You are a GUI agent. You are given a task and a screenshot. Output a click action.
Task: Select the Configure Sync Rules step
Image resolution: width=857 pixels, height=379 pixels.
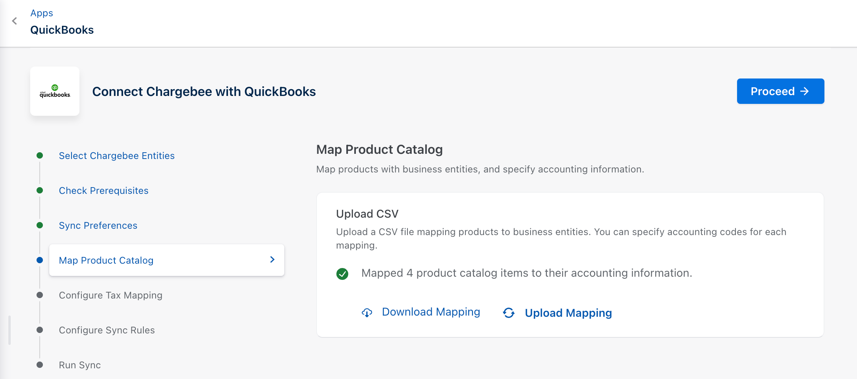tap(106, 330)
